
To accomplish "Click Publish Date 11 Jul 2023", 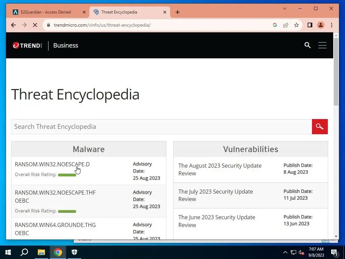I will (298, 195).
